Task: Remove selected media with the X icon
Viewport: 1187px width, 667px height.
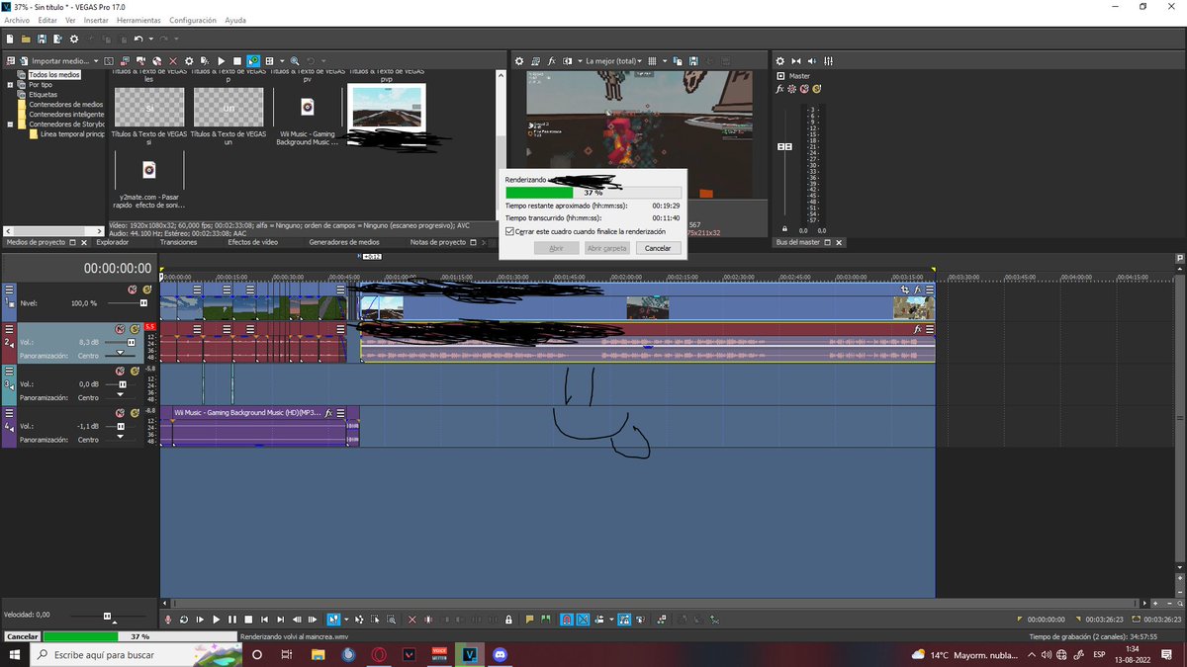Action: point(173,61)
